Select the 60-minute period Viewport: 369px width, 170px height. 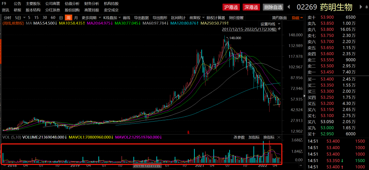point(53,18)
